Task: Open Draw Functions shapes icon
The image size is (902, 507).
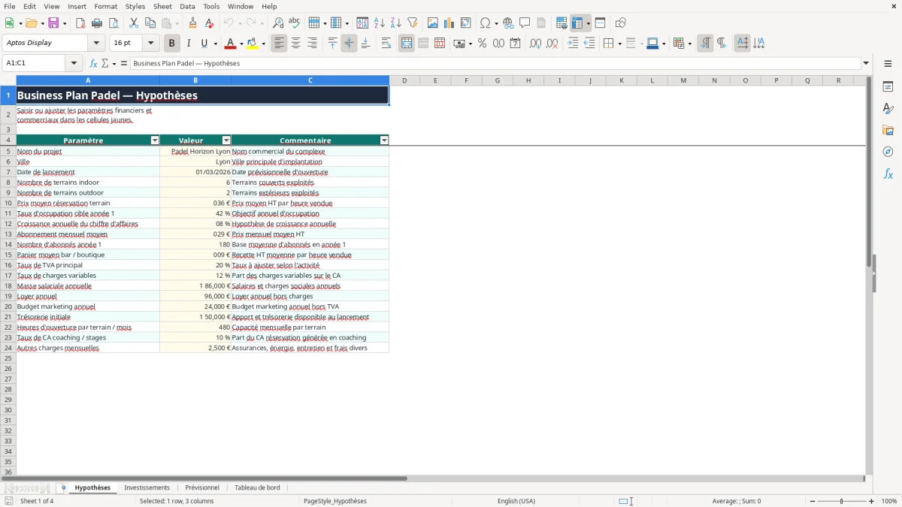Action: [621, 23]
